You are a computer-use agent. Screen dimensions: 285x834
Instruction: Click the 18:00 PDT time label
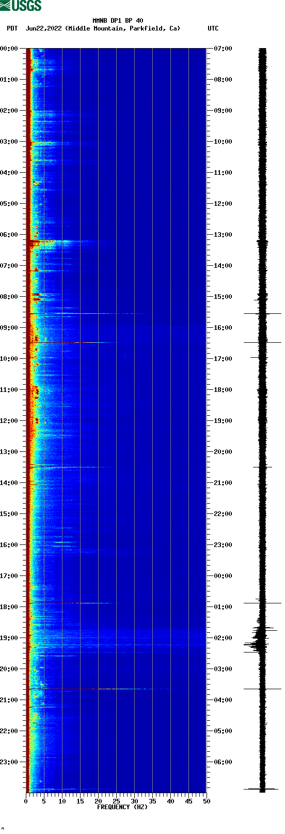[9, 607]
